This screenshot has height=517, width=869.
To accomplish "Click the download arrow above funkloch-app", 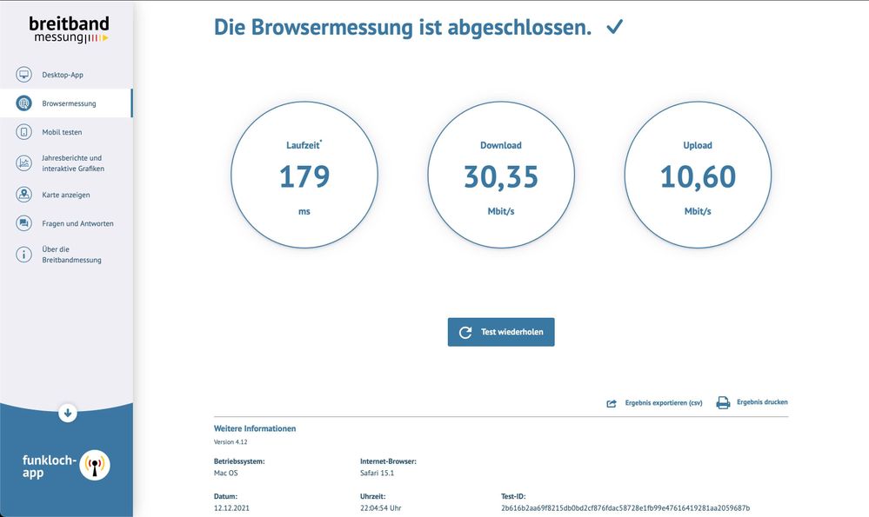I will pyautogui.click(x=67, y=413).
